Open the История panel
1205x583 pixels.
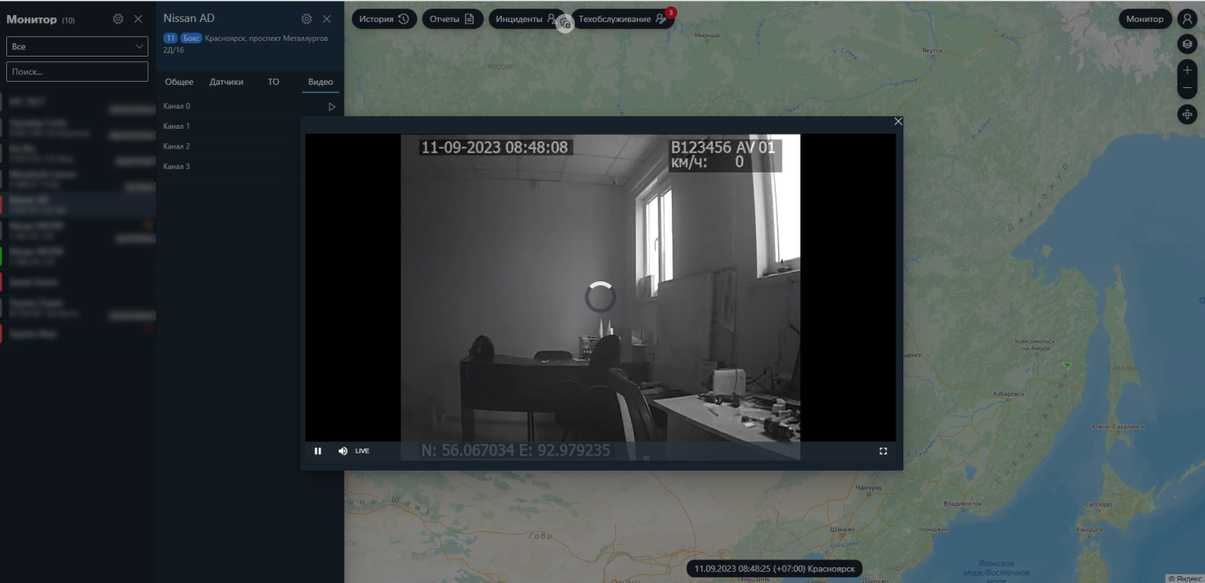(x=383, y=18)
